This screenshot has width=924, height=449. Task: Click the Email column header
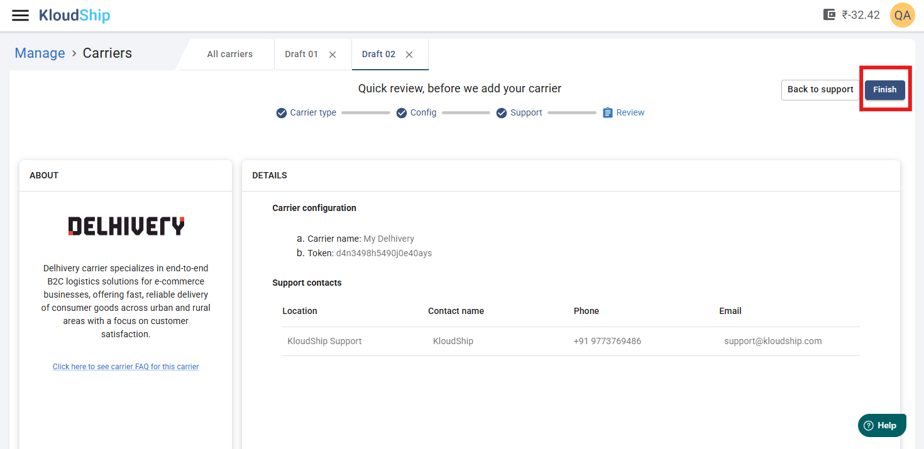pos(730,311)
